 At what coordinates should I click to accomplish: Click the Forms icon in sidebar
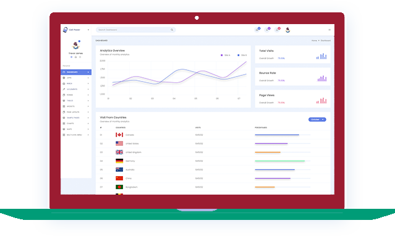pos(64,95)
